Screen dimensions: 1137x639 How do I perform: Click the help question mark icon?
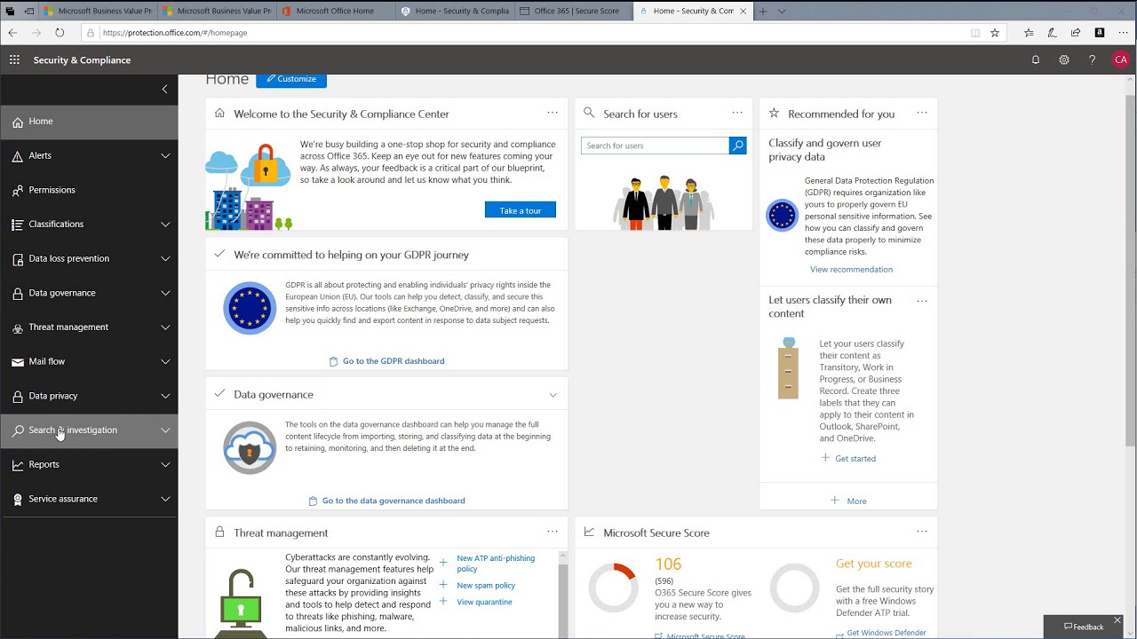click(1093, 59)
